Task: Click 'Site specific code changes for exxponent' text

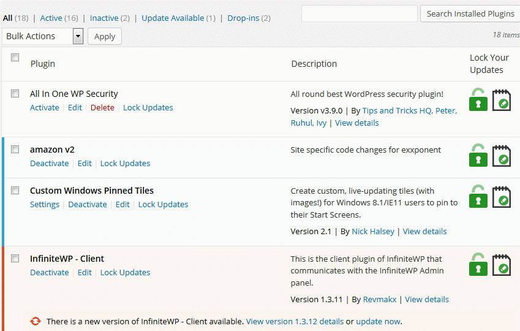Action: 366,150
